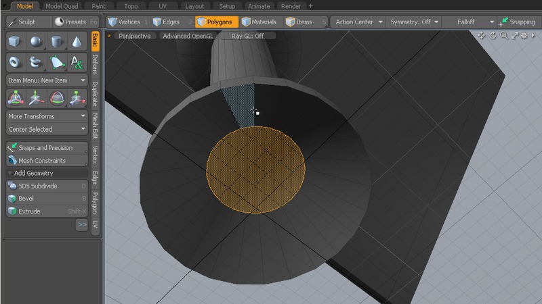Viewport: 542px width, 304px height.
Task: Click the viewport rotate view icon
Action: 493,36
